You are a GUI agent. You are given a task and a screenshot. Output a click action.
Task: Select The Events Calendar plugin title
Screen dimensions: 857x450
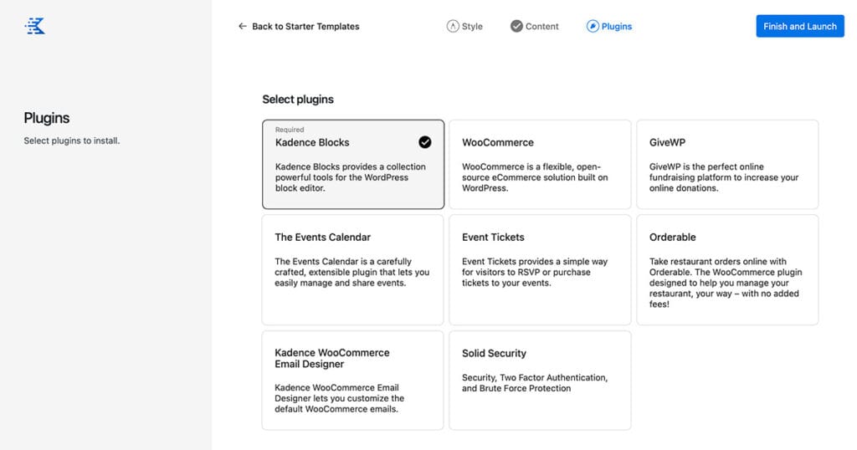[x=322, y=237]
